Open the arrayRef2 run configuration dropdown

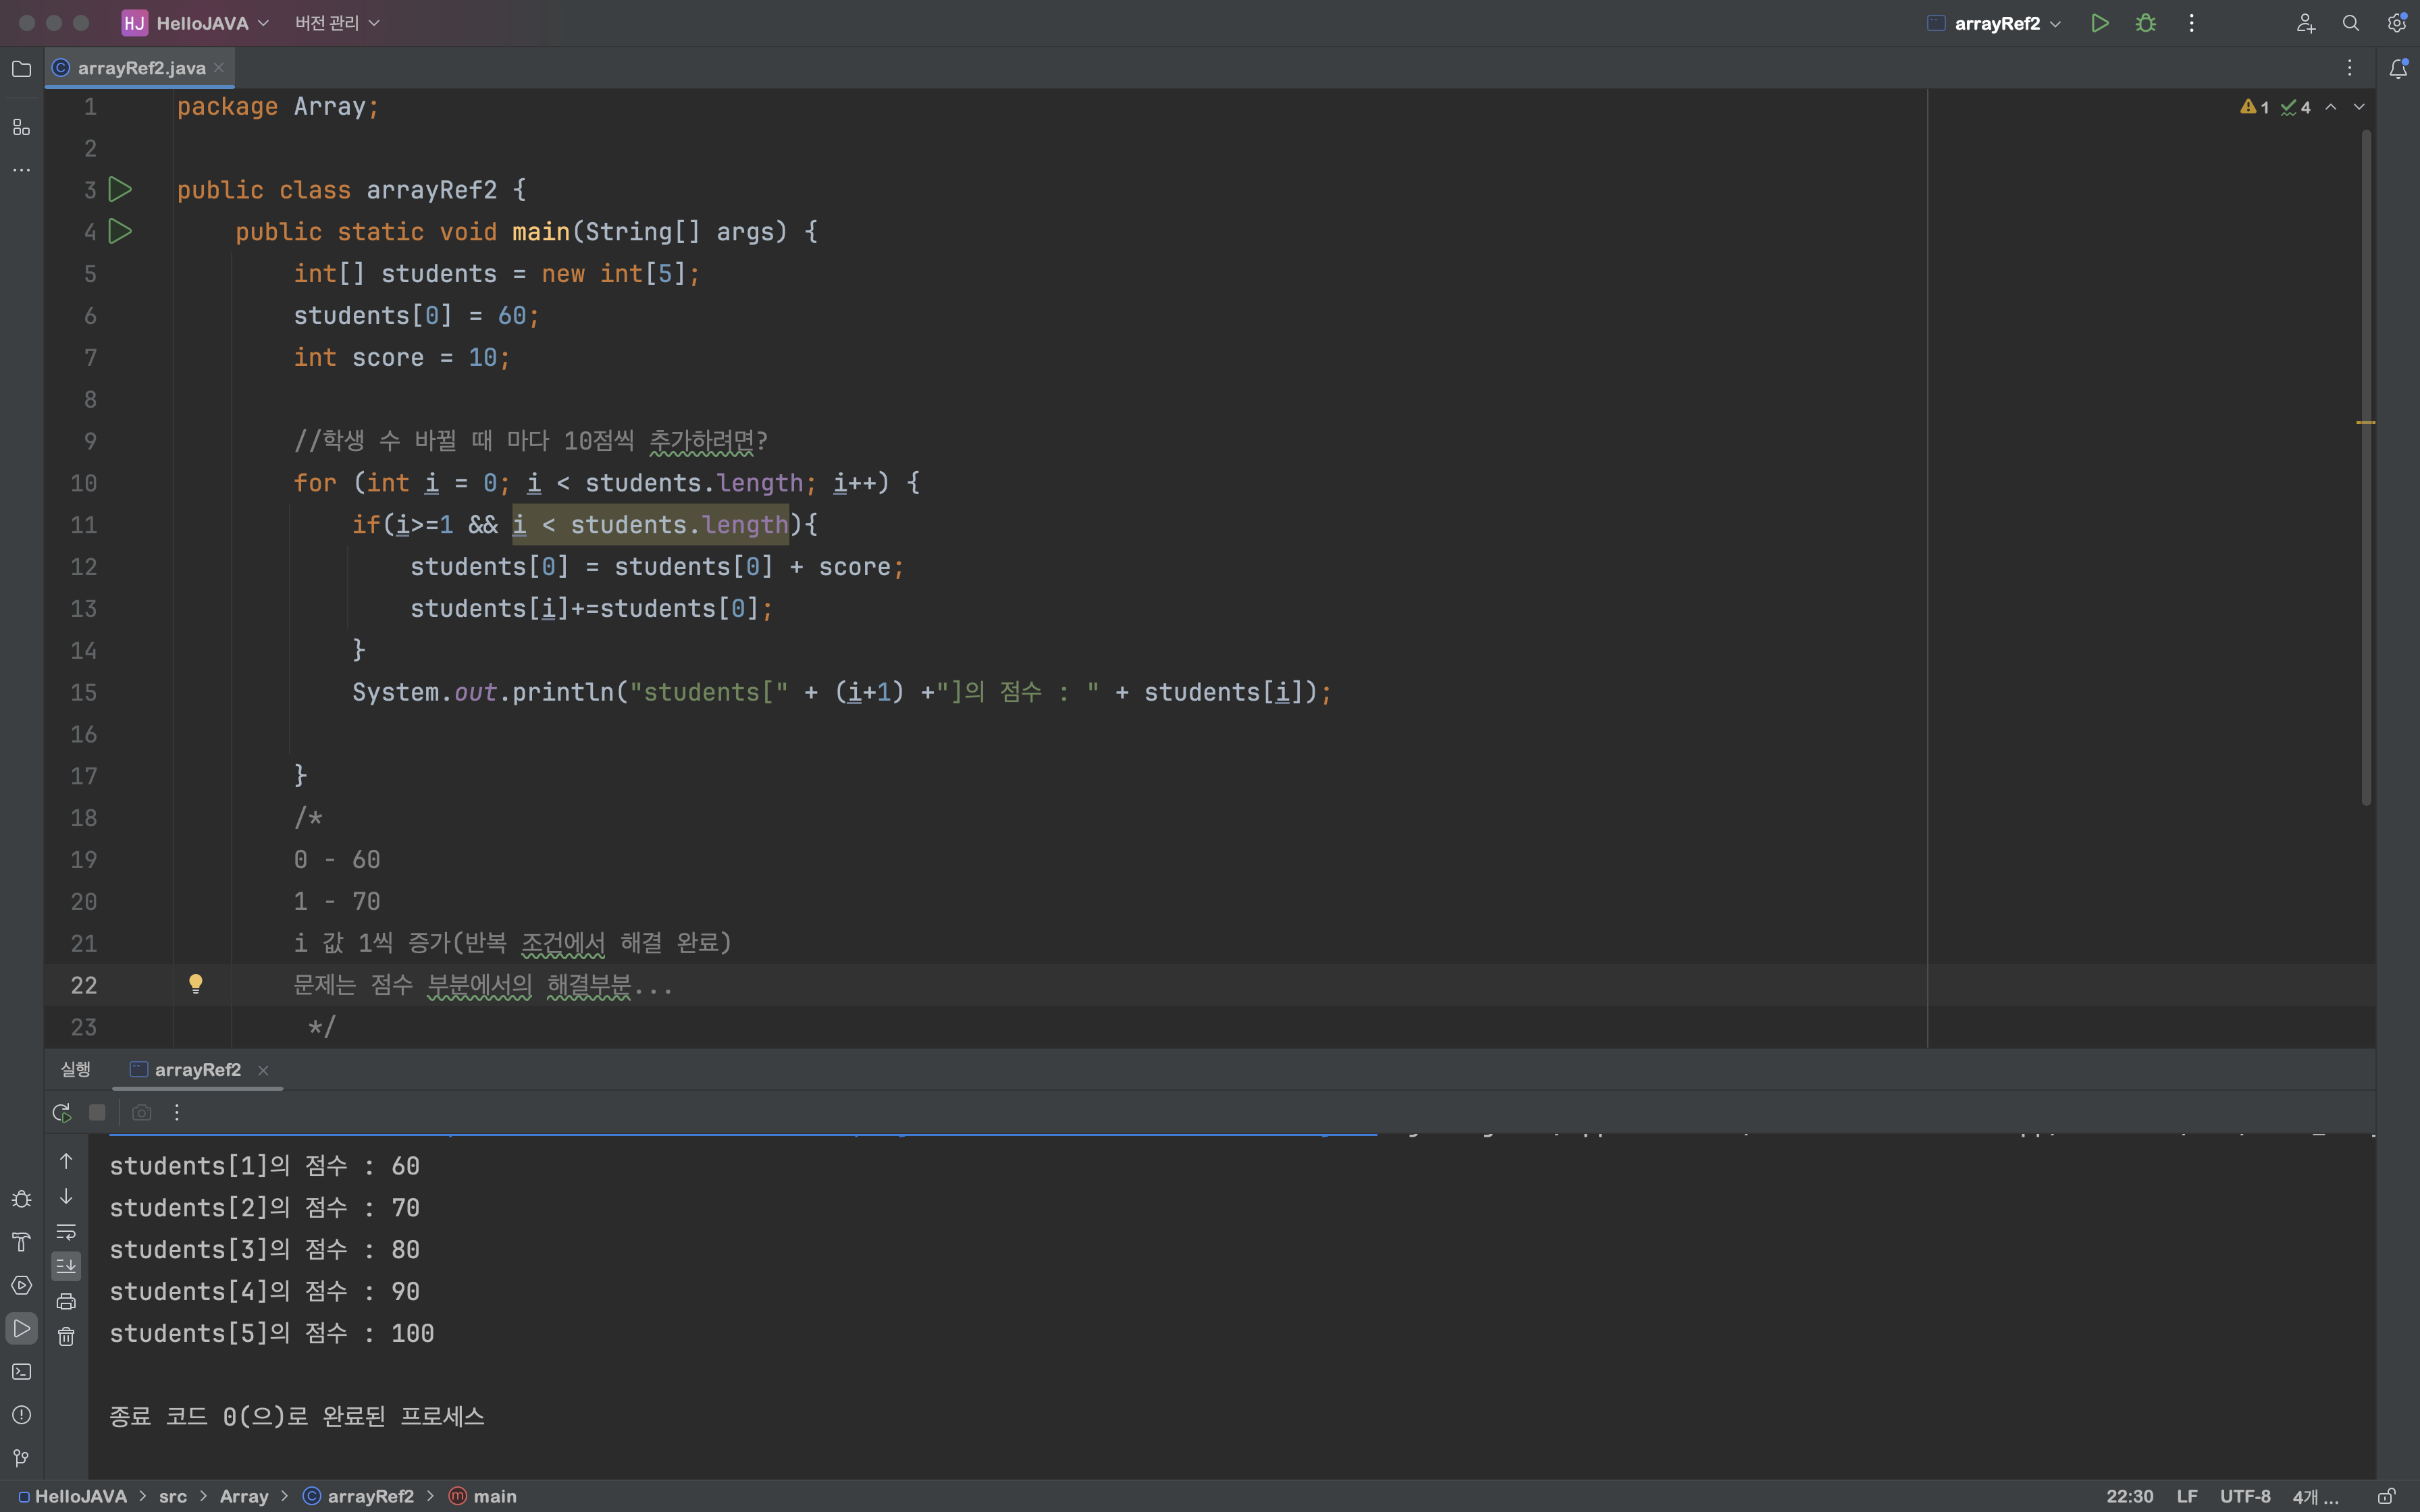point(1994,23)
